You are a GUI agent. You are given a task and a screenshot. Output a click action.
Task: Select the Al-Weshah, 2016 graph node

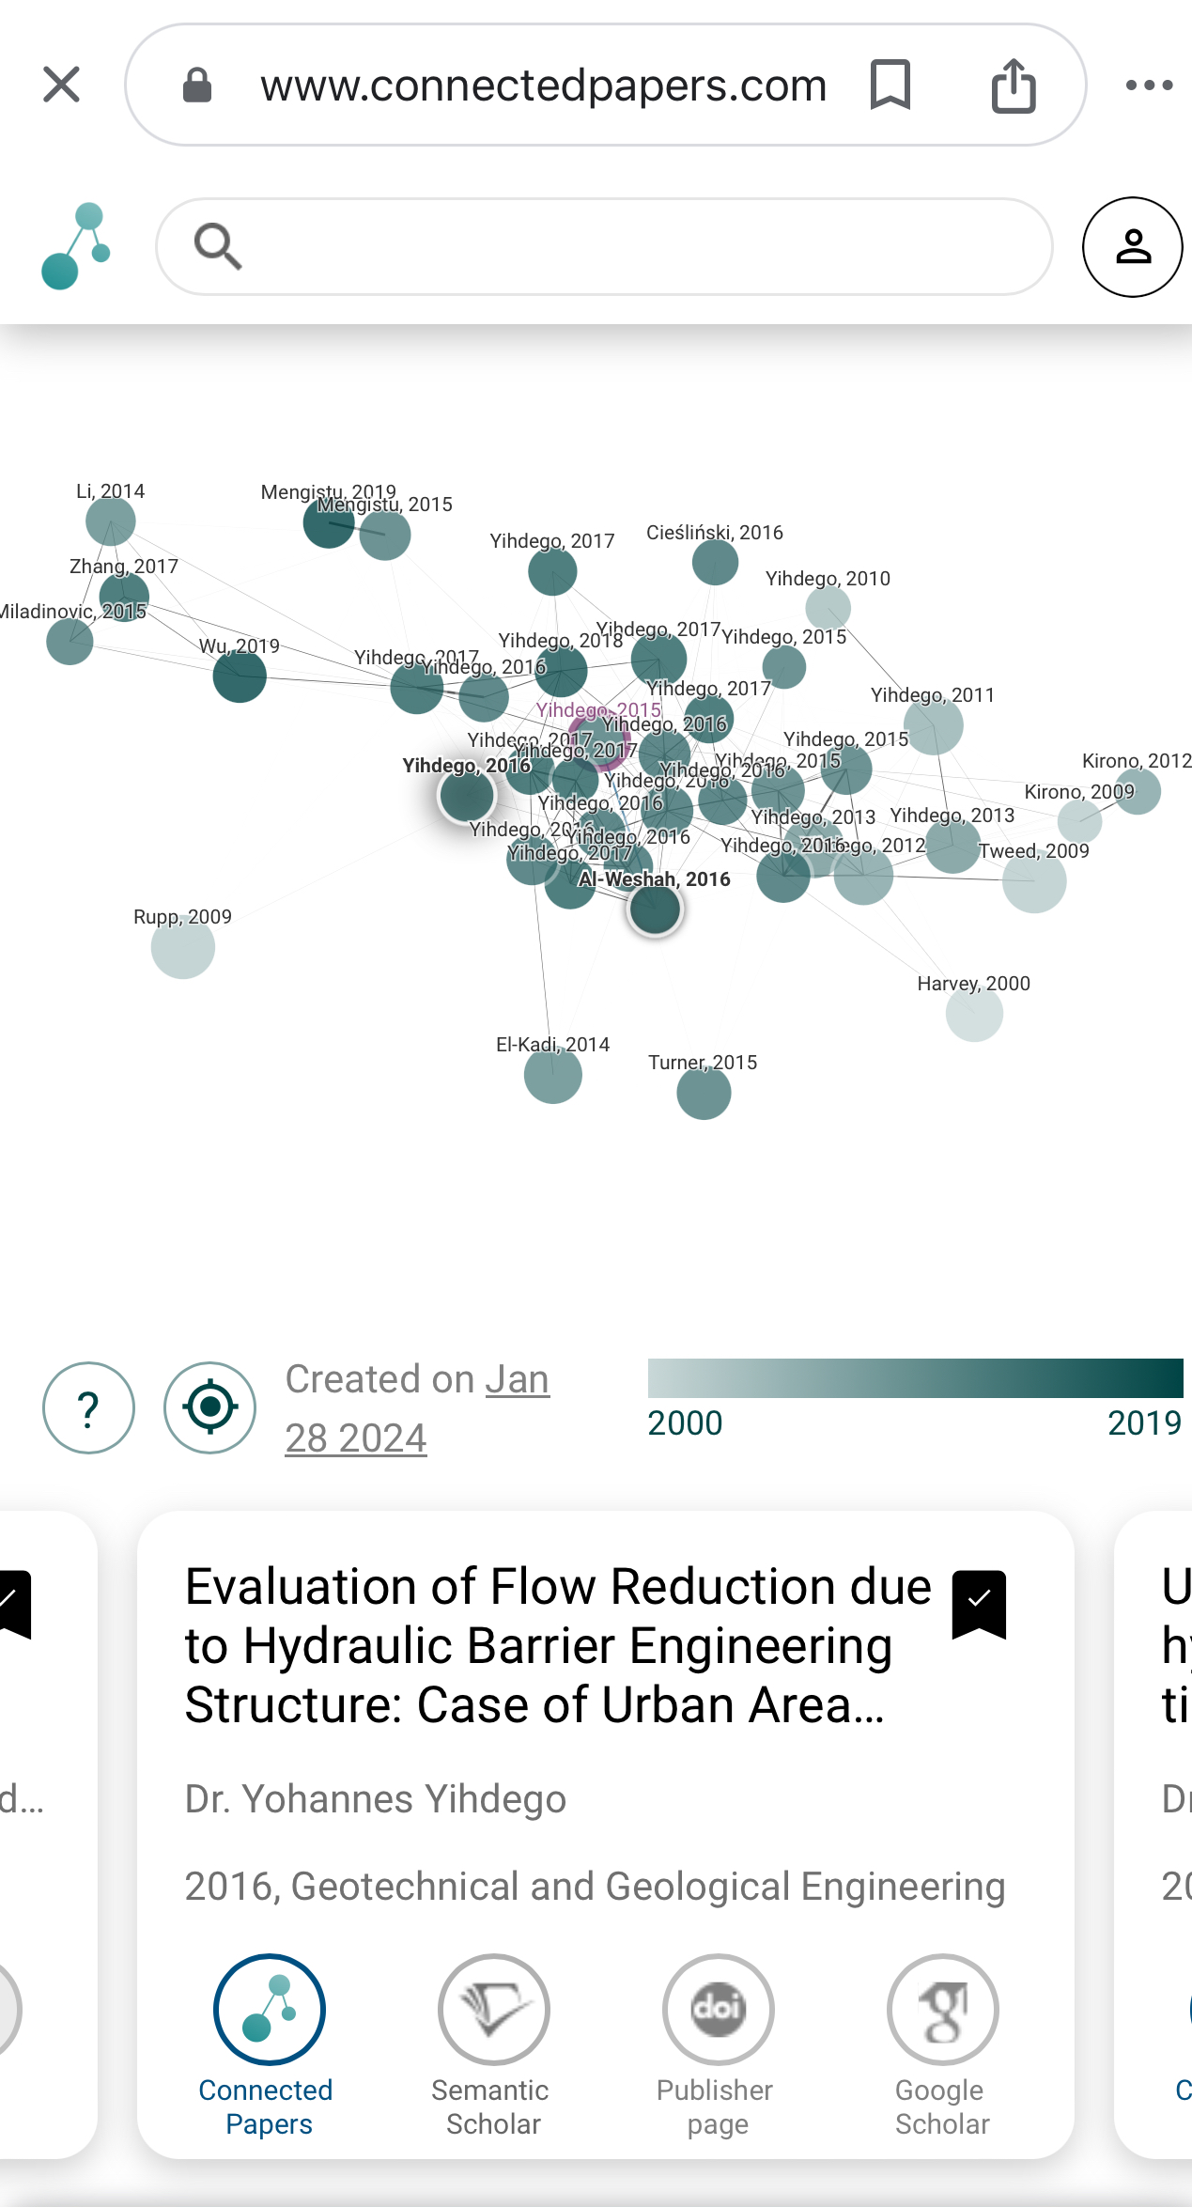[656, 910]
